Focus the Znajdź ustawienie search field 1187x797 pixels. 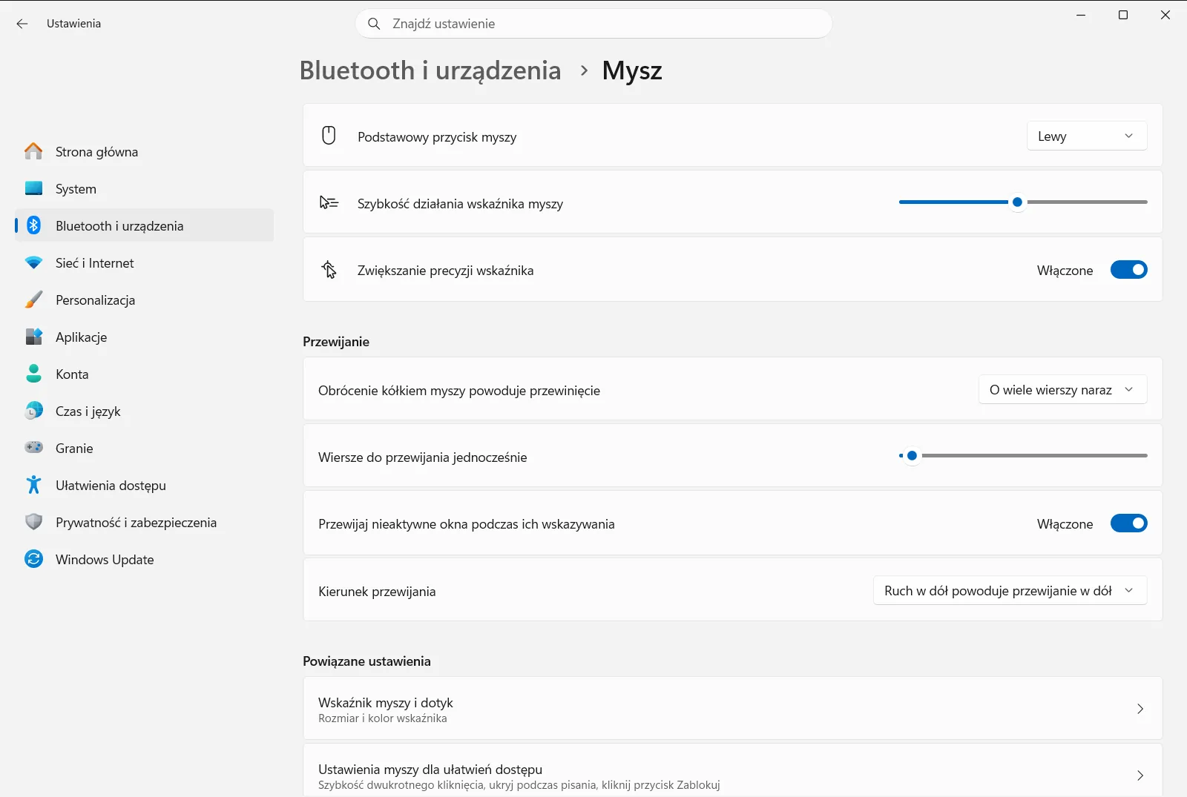click(593, 24)
